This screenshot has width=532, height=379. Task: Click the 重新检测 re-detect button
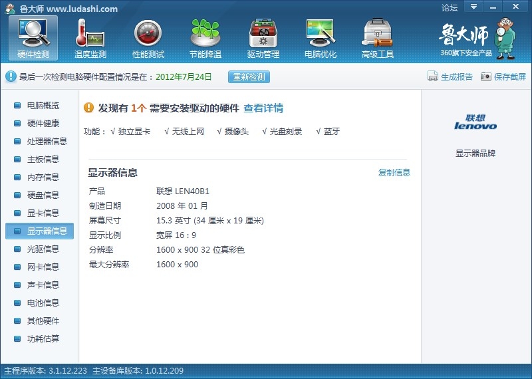pos(249,76)
